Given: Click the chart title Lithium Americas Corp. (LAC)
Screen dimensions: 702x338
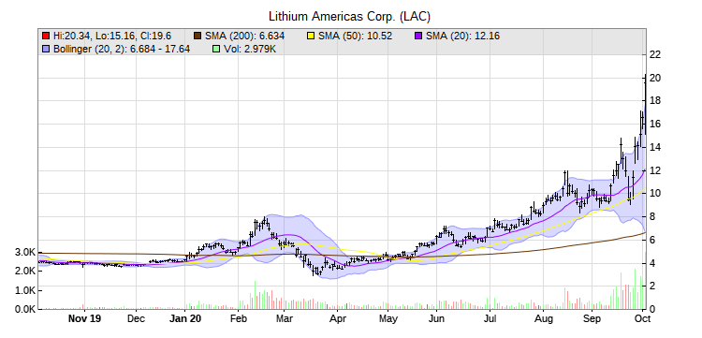Looking at the screenshot, I should click(350, 17).
